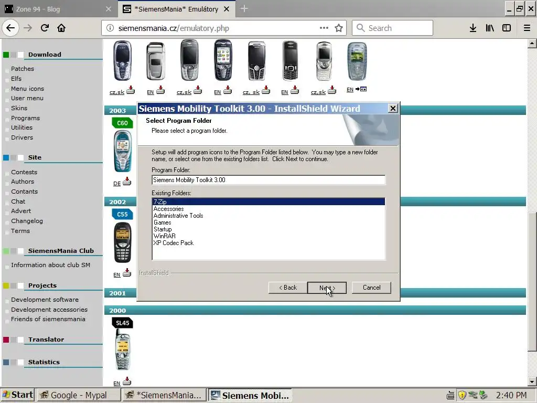Open the Programs sidebar link
Image resolution: width=537 pixels, height=403 pixels.
click(x=25, y=118)
